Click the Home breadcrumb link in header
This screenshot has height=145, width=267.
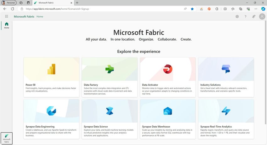coord(40,16)
